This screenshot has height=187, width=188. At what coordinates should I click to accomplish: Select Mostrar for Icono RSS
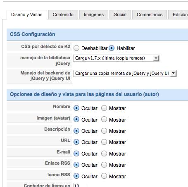pos(104,176)
